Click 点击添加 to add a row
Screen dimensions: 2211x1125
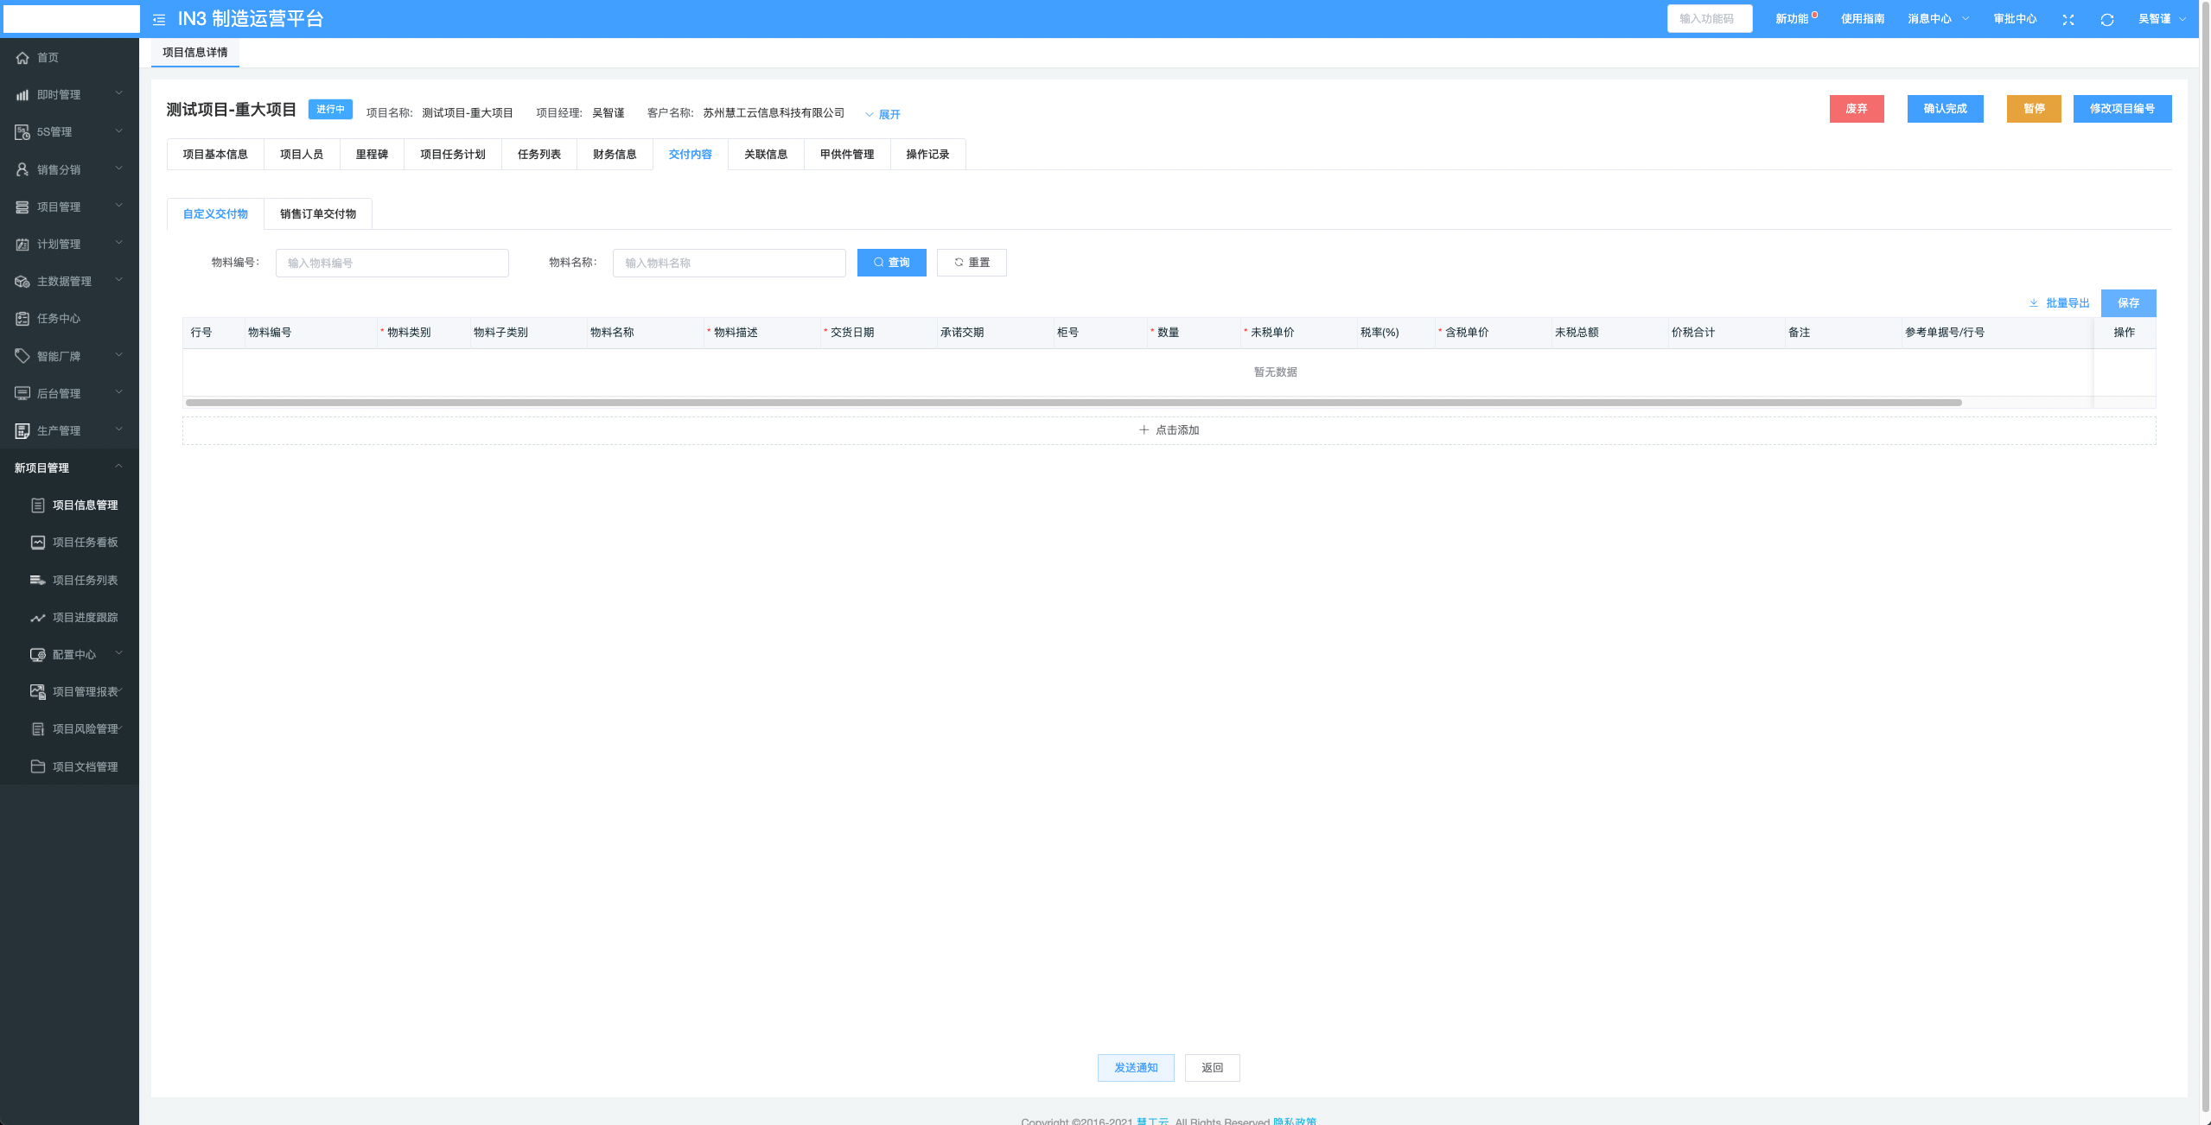(x=1169, y=430)
